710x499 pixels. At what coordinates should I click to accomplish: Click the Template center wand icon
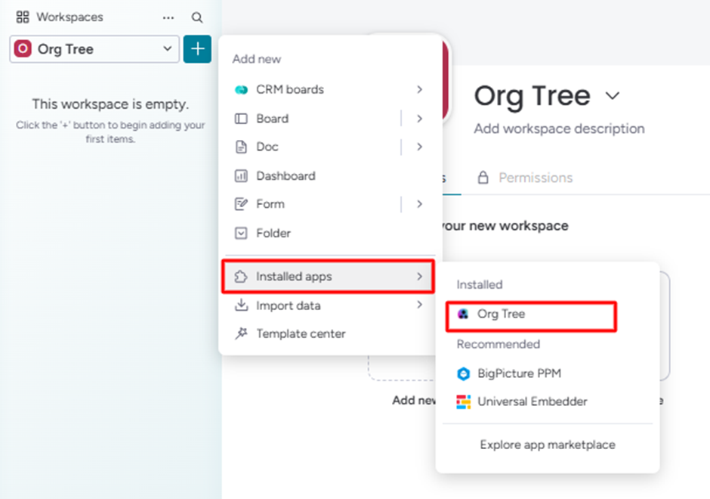(241, 333)
